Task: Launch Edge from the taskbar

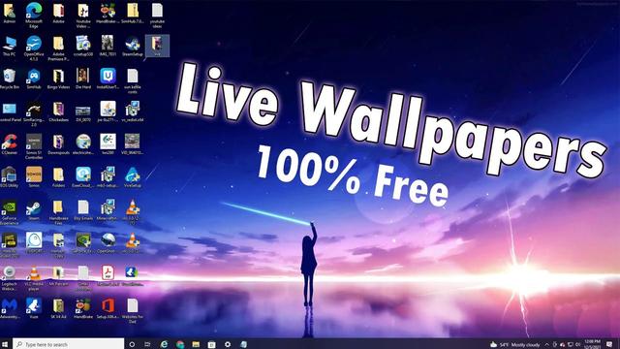Action: (164, 344)
